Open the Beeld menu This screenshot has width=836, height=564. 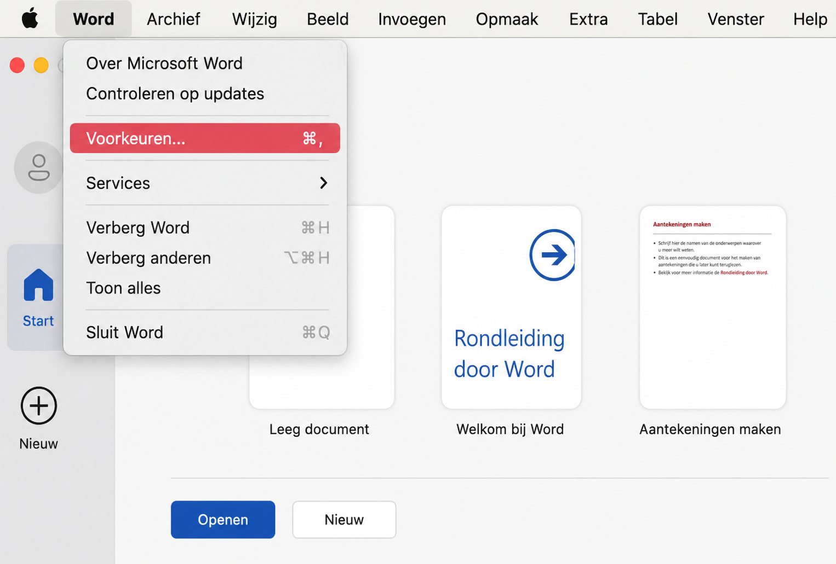coord(328,19)
